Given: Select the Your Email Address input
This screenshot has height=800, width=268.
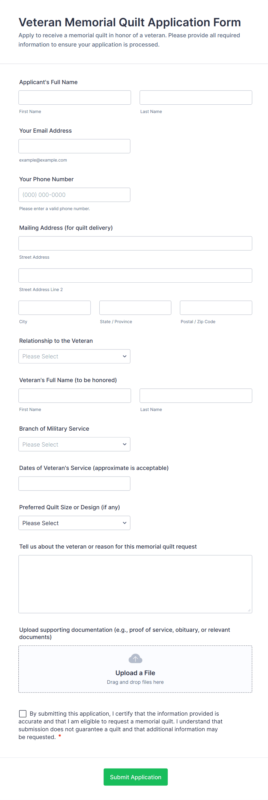Looking at the screenshot, I should pyautogui.click(x=74, y=146).
